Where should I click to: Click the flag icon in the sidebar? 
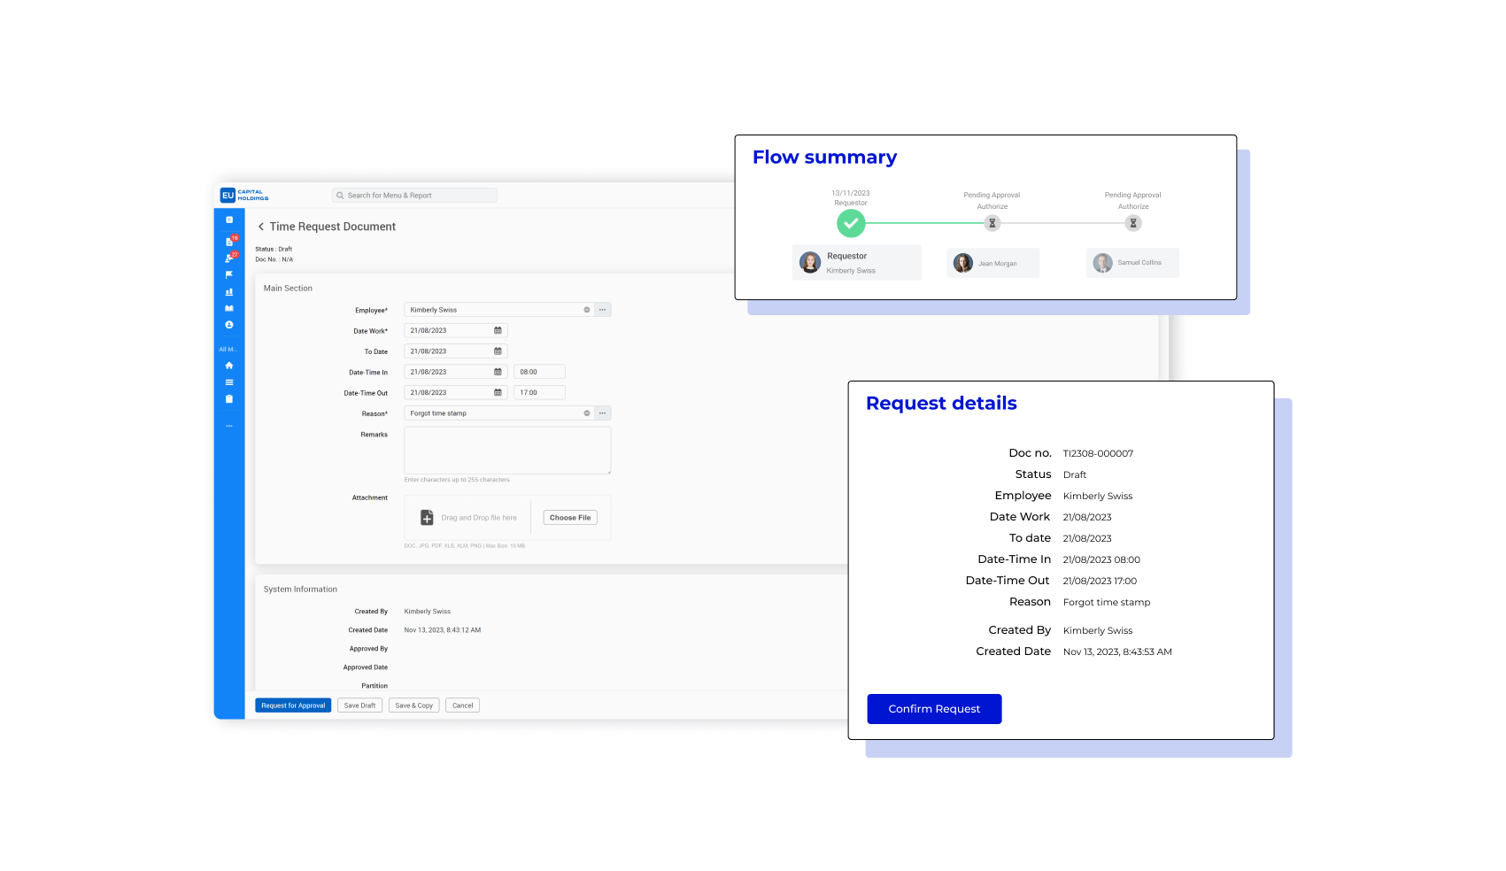229,274
